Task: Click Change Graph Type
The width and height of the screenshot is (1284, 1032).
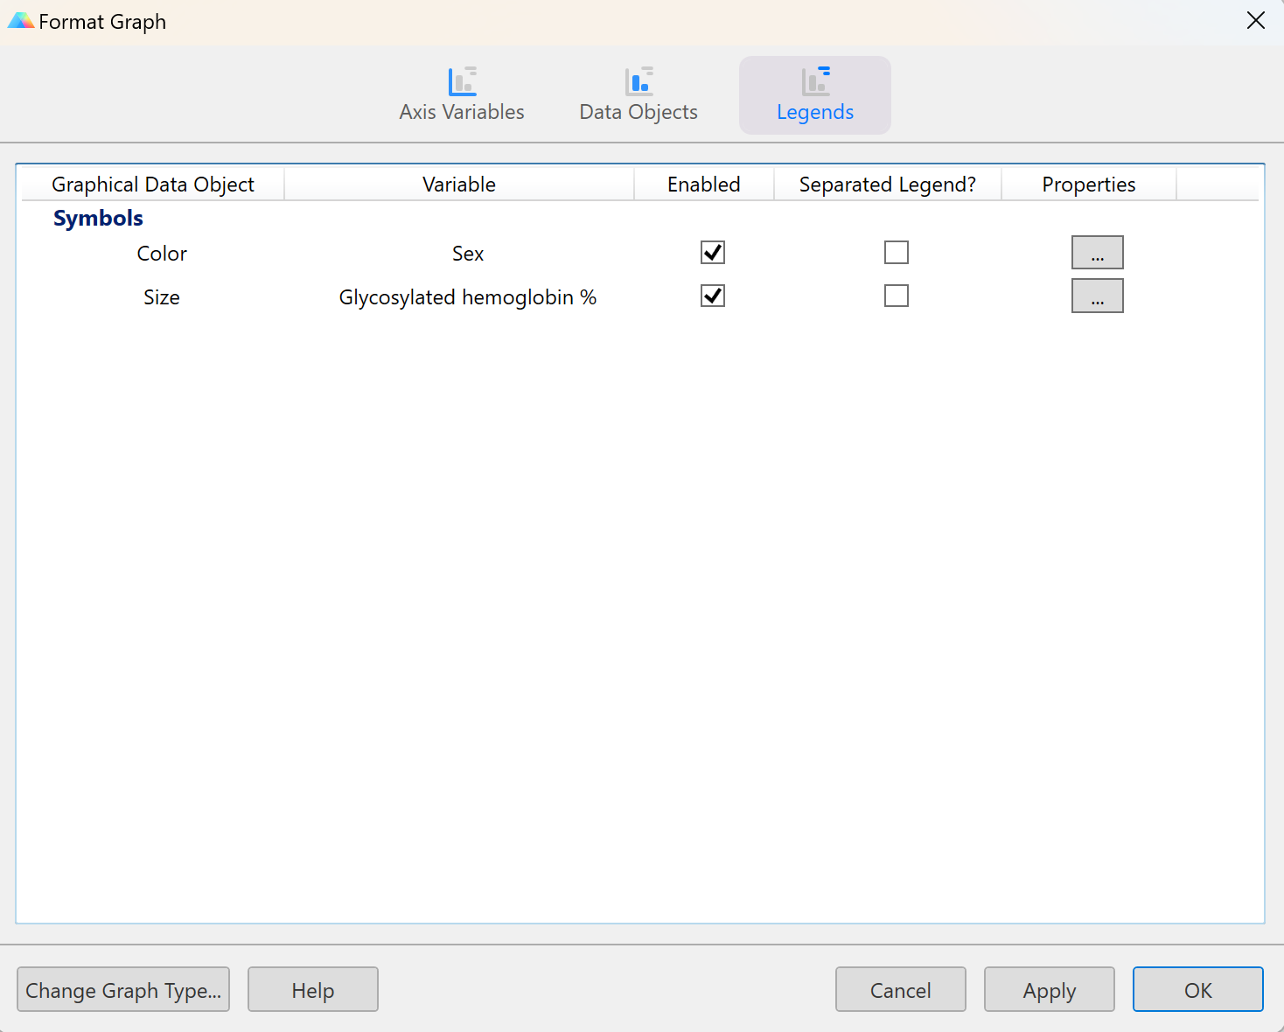Action: click(x=122, y=989)
